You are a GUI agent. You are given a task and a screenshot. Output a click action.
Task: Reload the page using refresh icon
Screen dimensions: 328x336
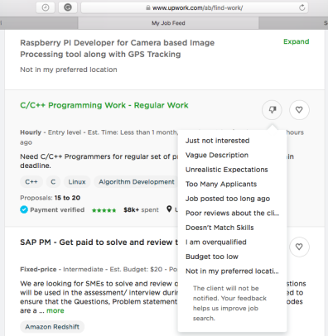tap(301, 7)
